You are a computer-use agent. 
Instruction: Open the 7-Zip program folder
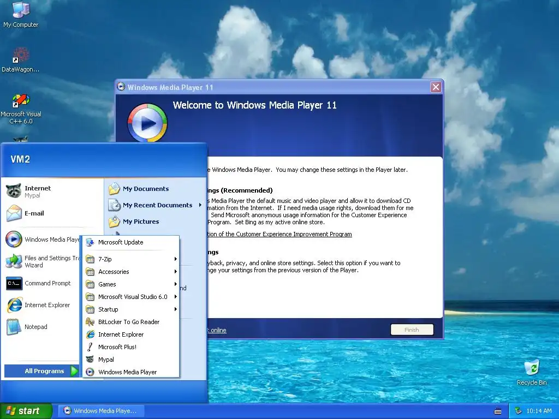pyautogui.click(x=131, y=259)
